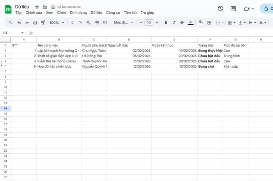Click the borders icon in toolbar
273x181 pixels.
(x=209, y=23)
